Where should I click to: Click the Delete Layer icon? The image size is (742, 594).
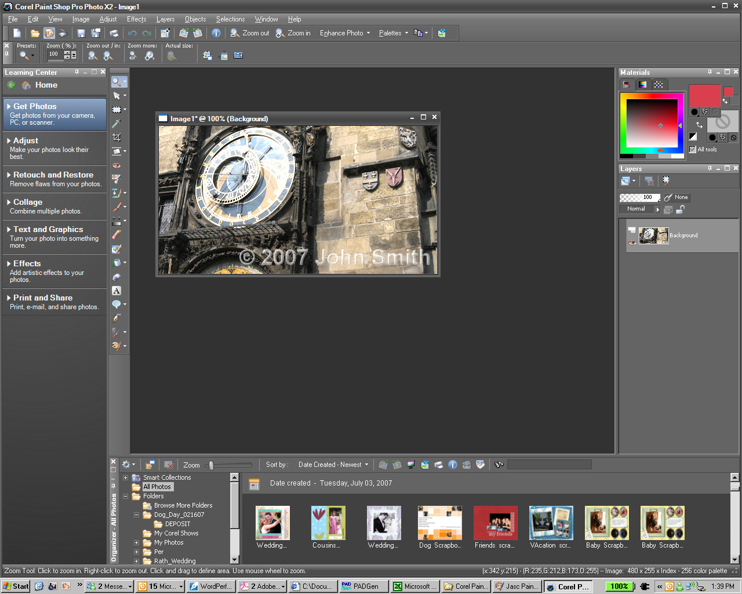pos(648,180)
